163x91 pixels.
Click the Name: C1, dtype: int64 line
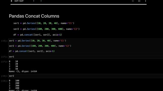click(23, 71)
